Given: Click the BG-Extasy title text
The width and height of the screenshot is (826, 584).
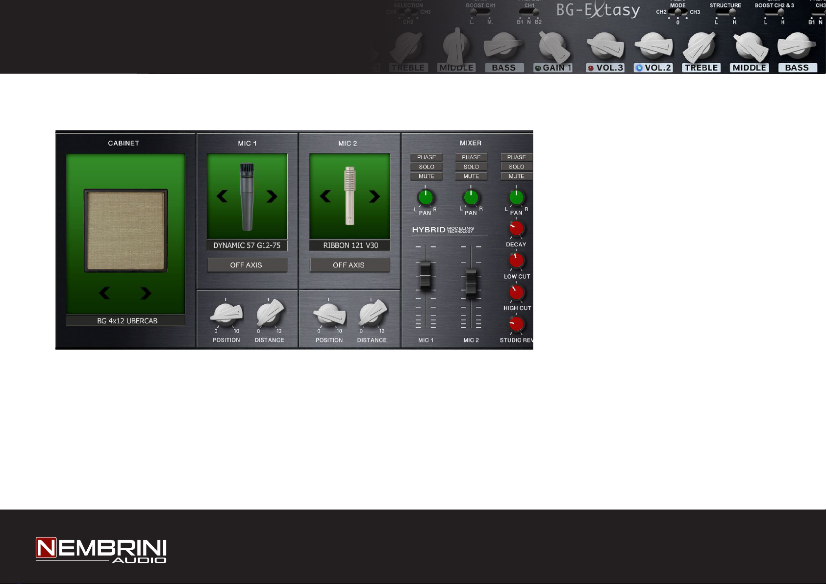Looking at the screenshot, I should [x=598, y=11].
